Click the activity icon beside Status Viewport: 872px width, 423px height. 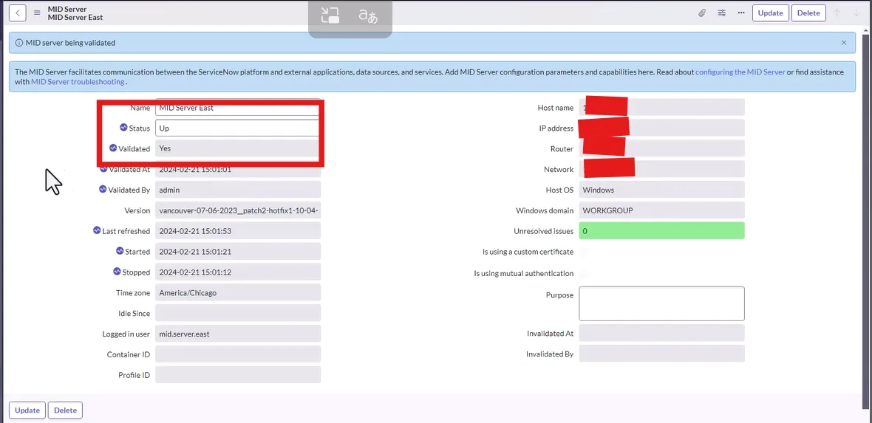(x=123, y=127)
